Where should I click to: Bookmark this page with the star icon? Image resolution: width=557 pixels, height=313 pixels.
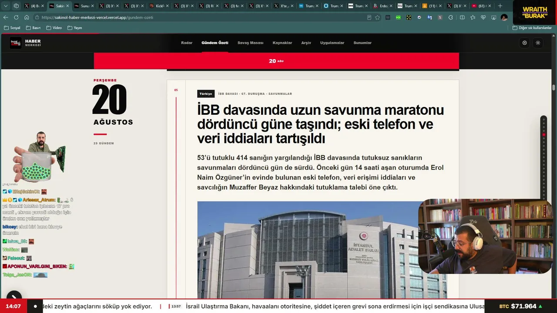tap(377, 17)
